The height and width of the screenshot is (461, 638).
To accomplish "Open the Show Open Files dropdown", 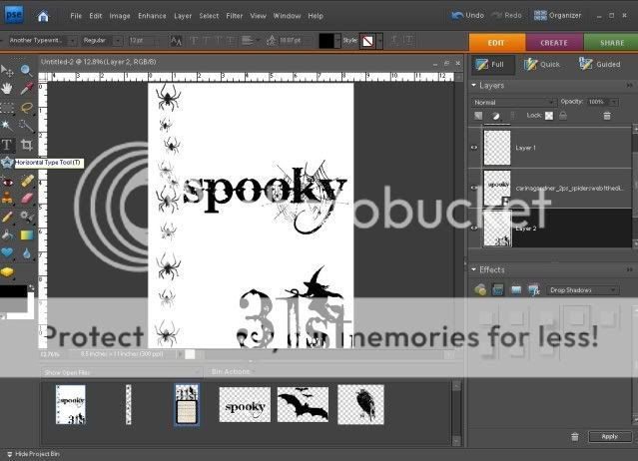I will 121,372.
